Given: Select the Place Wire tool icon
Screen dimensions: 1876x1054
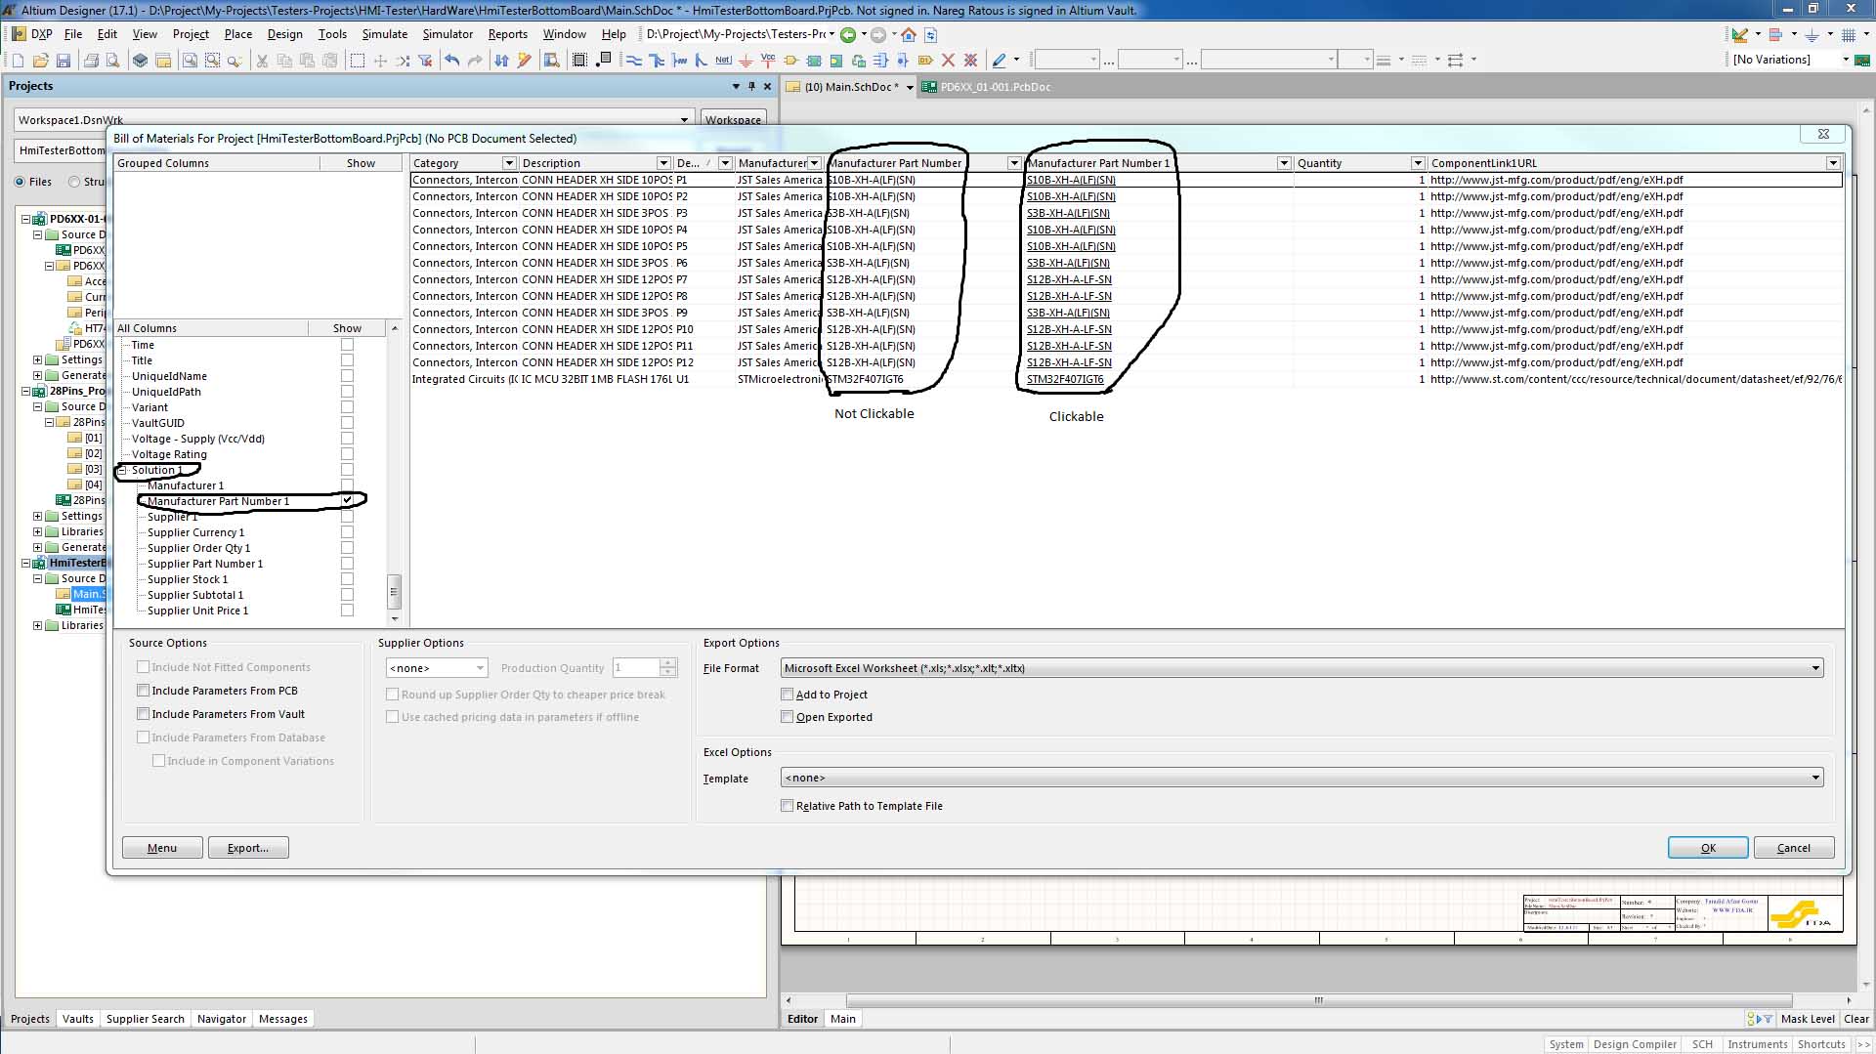Looking at the screenshot, I should click(634, 61).
